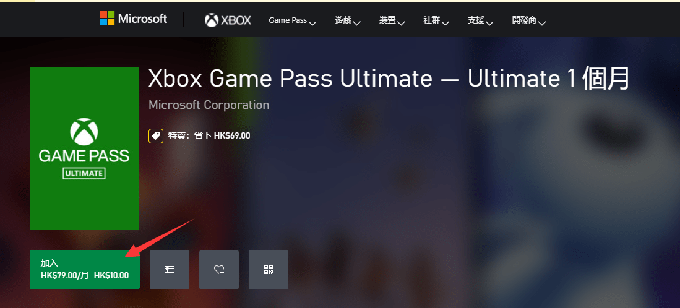Click the Xbox sphere on Game Pass tile
The image size is (680, 308).
pos(84,132)
